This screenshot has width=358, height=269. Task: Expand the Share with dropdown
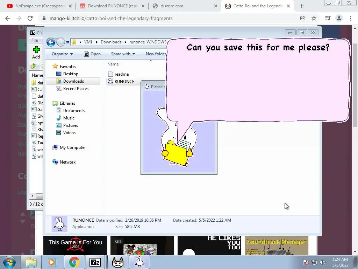[x=123, y=54]
